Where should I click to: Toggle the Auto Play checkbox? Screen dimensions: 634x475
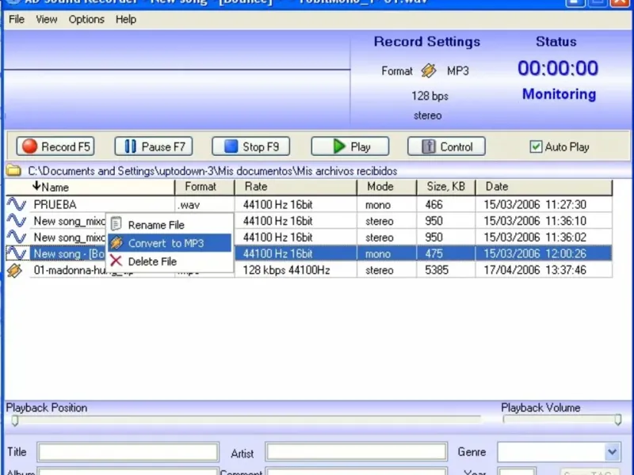click(537, 146)
